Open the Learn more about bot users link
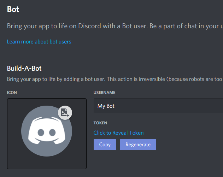The height and width of the screenshot is (177, 223). click(39, 42)
